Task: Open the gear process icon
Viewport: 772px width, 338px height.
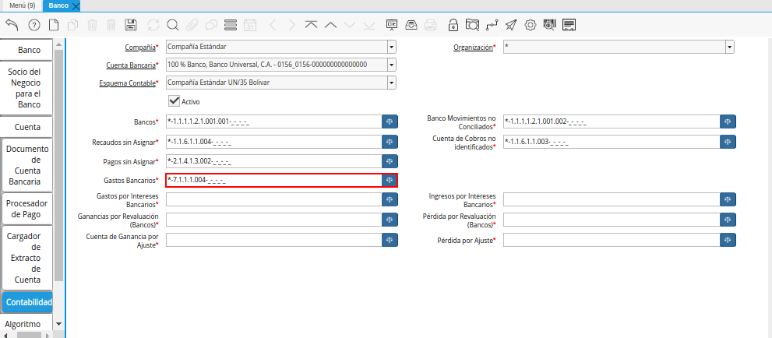Action: coord(531,25)
